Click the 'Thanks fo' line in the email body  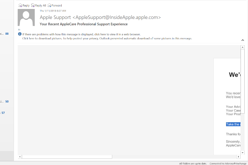[x=233, y=134]
